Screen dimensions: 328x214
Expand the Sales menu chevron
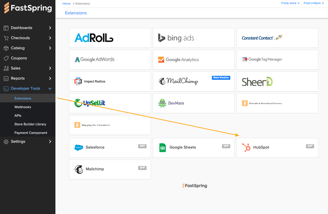pyautogui.click(x=50, y=68)
